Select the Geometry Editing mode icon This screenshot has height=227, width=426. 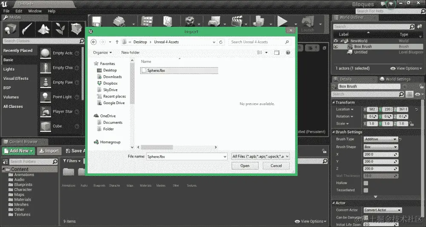click(x=76, y=29)
